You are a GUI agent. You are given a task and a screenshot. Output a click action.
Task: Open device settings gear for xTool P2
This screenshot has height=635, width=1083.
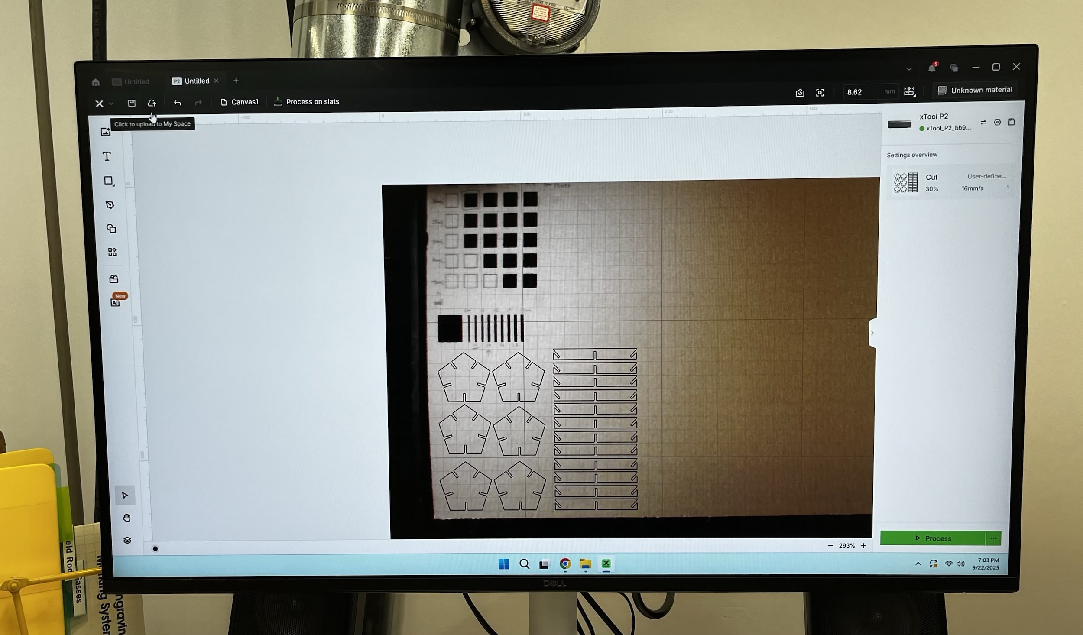pos(997,122)
